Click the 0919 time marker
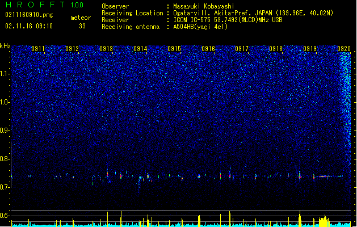357x227 pixels. pos(310,49)
